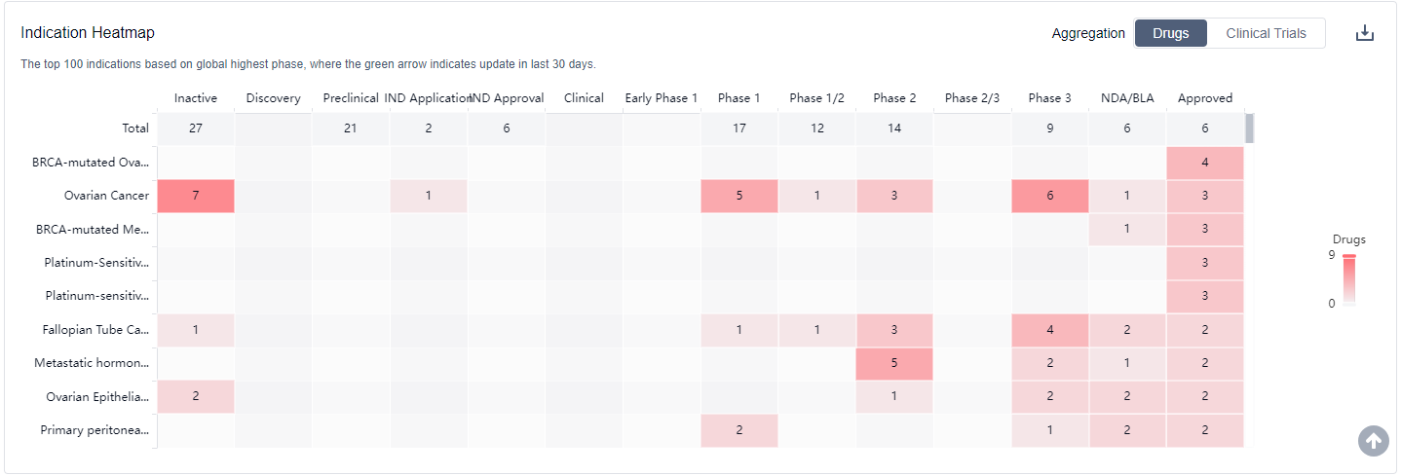The width and height of the screenshot is (1401, 476).
Task: Select the Drugs aggregation toggle
Action: point(1170,33)
